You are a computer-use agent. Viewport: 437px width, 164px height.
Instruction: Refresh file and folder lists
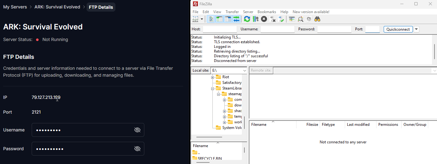(x=247, y=19)
